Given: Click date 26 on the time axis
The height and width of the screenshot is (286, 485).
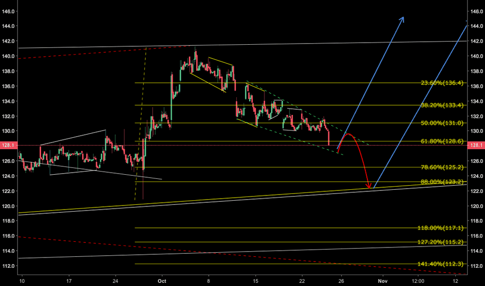Looking at the screenshot, I should coord(341,281).
